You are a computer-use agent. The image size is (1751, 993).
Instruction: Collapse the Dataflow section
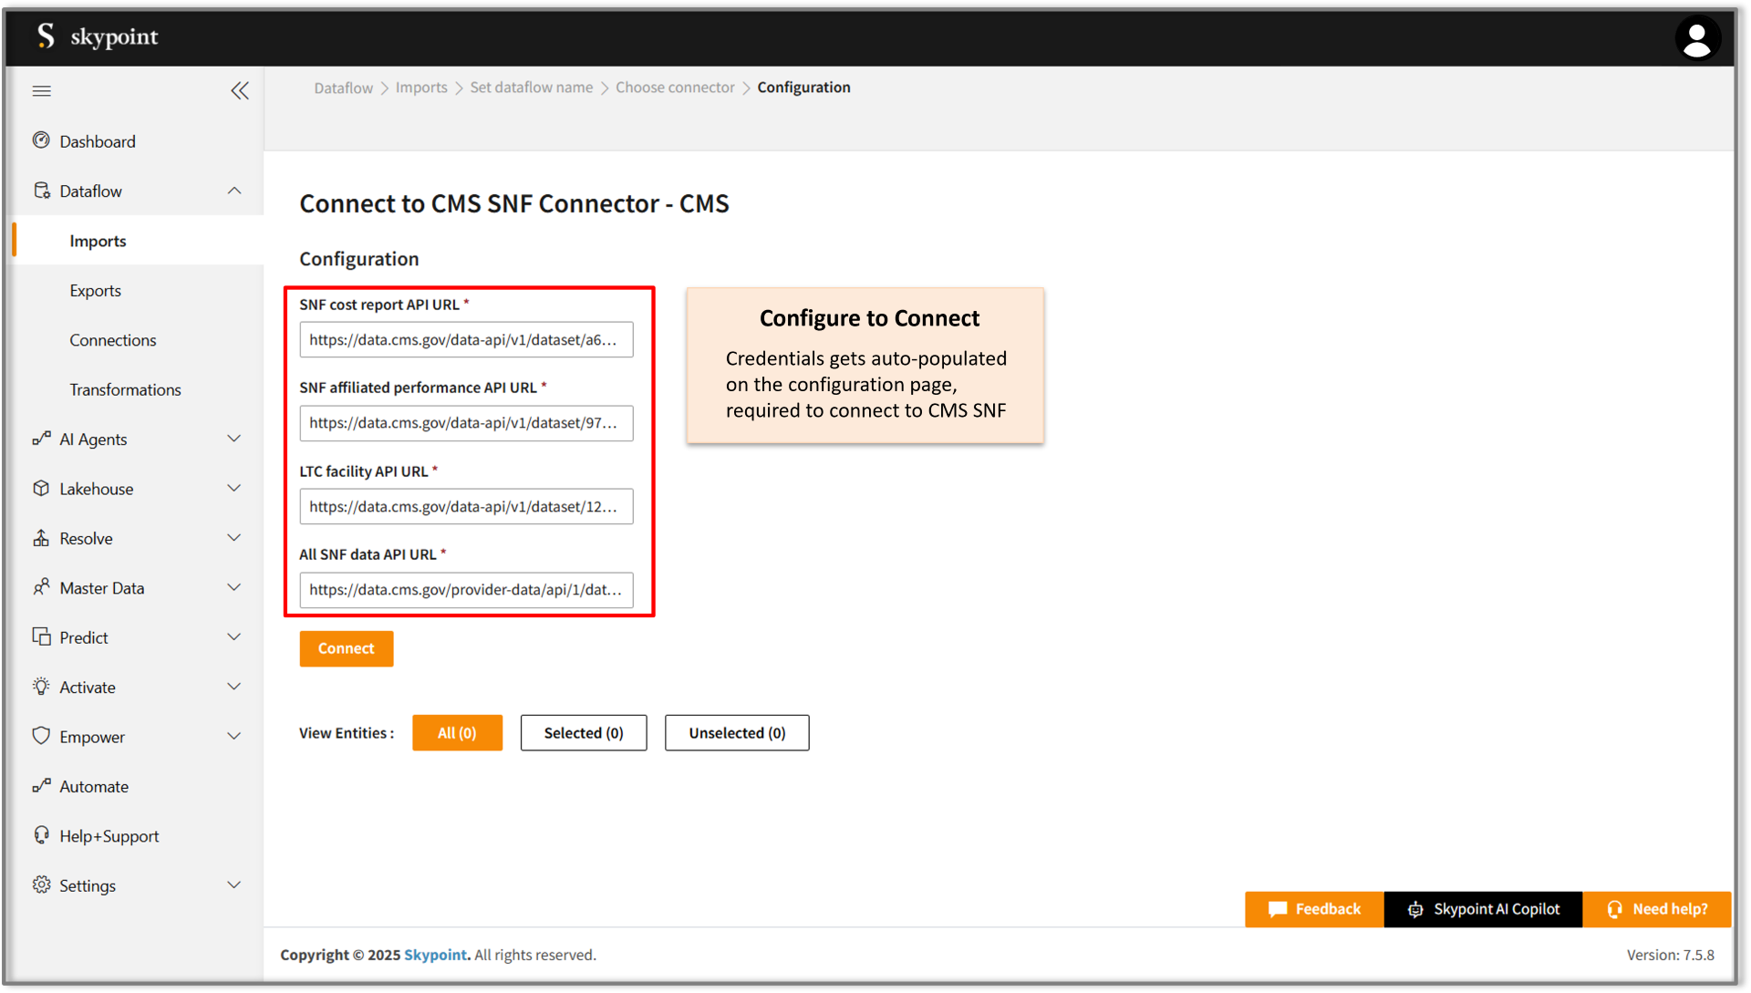[233, 191]
